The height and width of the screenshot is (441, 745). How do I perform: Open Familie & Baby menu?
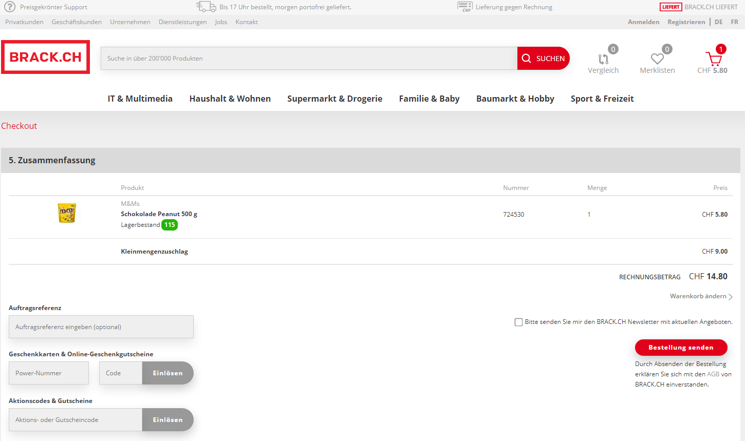tap(429, 99)
